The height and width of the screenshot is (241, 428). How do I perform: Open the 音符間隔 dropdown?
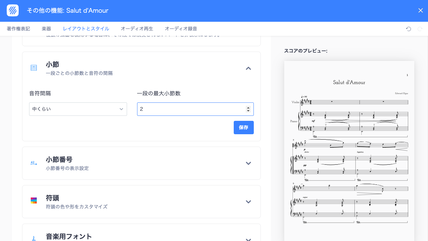[78, 109]
